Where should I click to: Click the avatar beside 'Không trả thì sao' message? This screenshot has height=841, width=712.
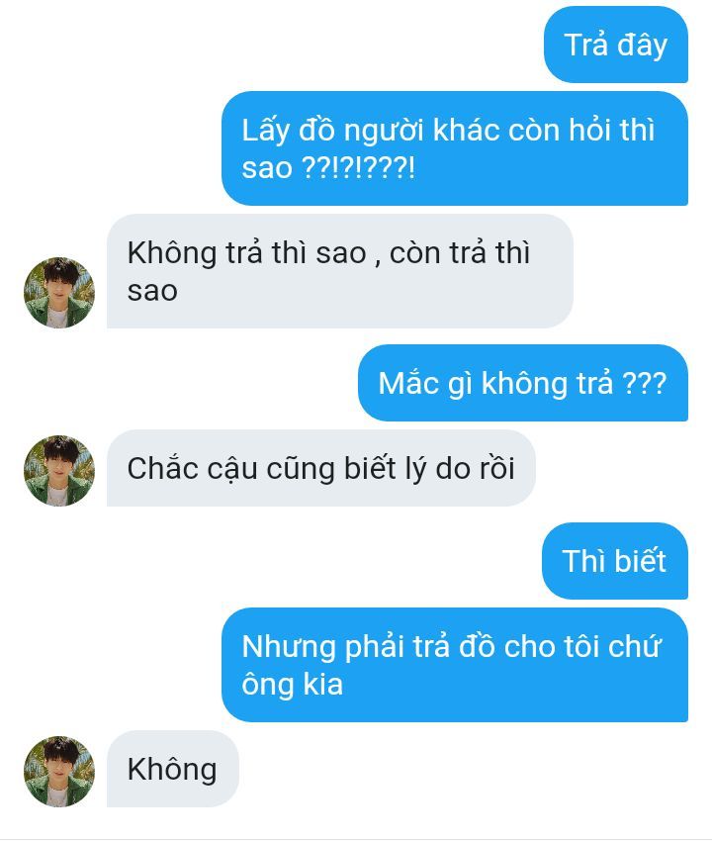tap(59, 292)
